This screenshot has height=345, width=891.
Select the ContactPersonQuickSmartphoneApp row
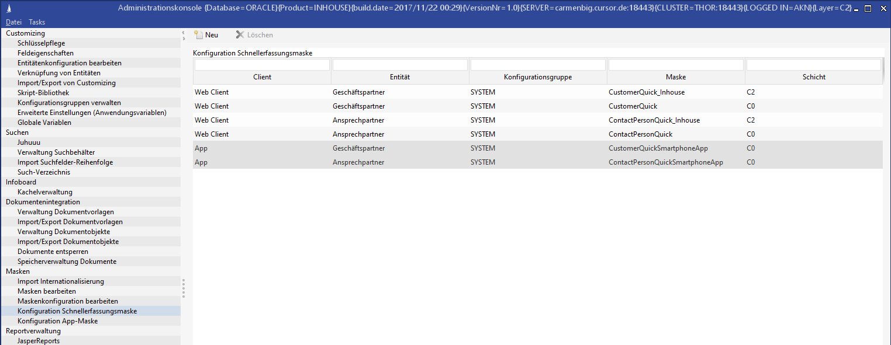pyautogui.click(x=665, y=162)
